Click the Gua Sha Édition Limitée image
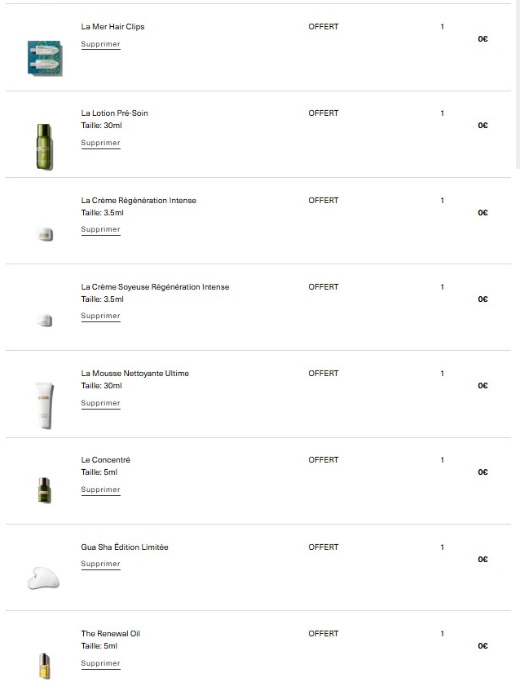Image resolution: width=520 pixels, height=691 pixels. 44,578
